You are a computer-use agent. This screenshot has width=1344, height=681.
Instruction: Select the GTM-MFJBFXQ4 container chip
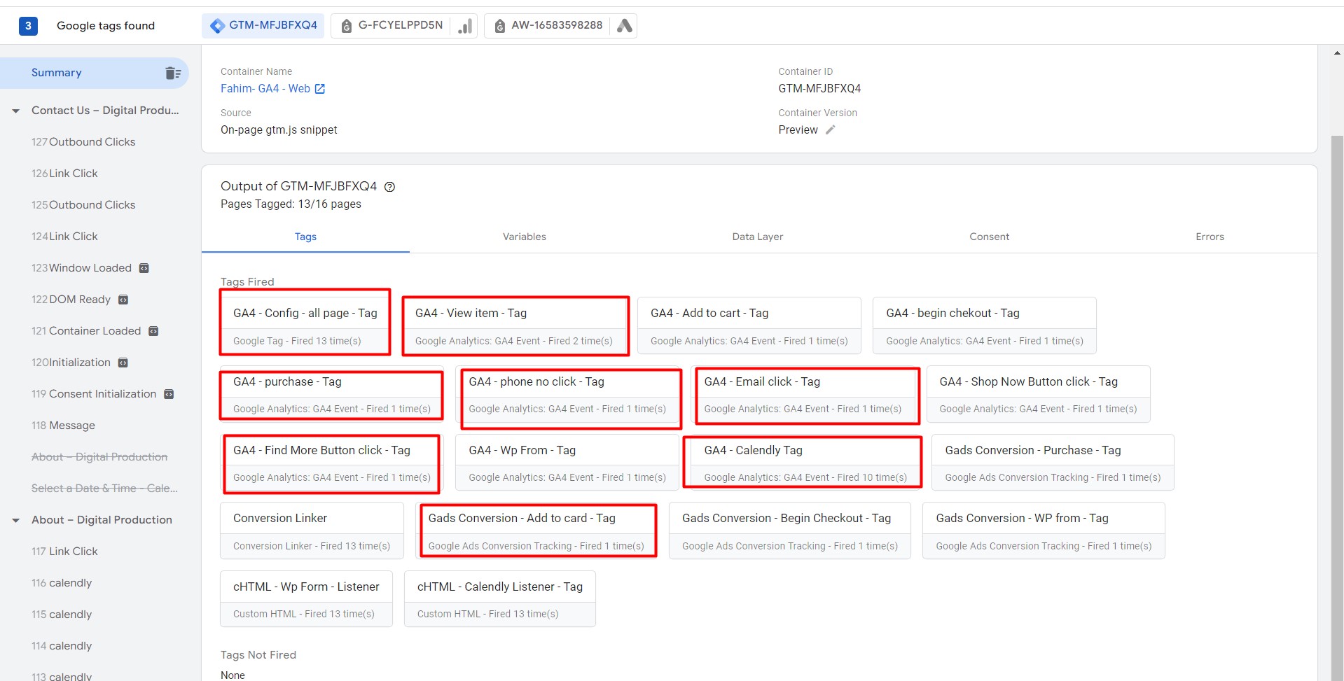point(263,26)
